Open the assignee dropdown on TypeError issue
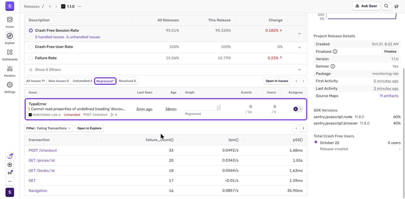The width and height of the screenshot is (405, 199). (x=297, y=109)
